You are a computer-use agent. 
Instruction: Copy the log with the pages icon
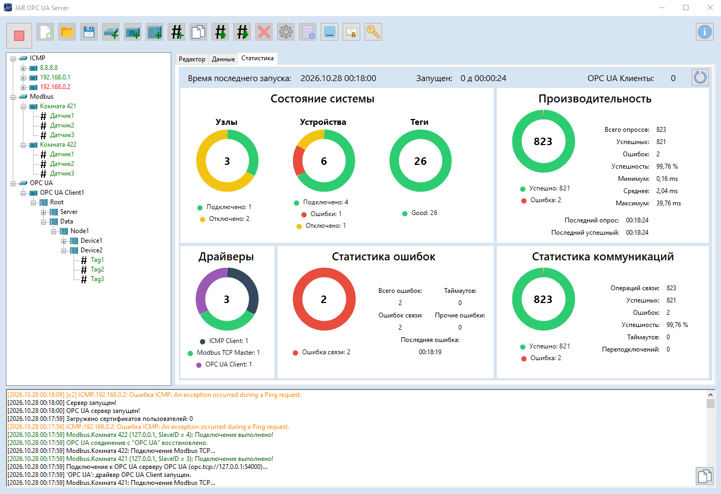704,476
